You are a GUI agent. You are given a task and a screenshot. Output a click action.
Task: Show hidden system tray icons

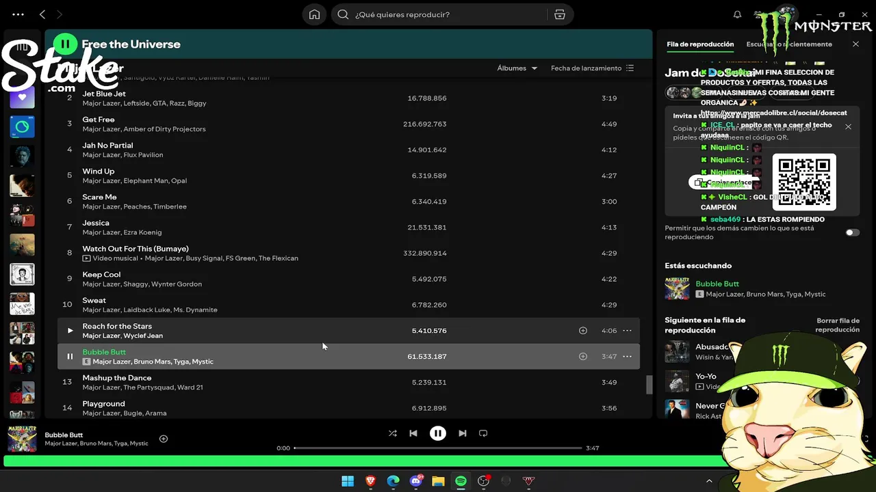(x=709, y=481)
